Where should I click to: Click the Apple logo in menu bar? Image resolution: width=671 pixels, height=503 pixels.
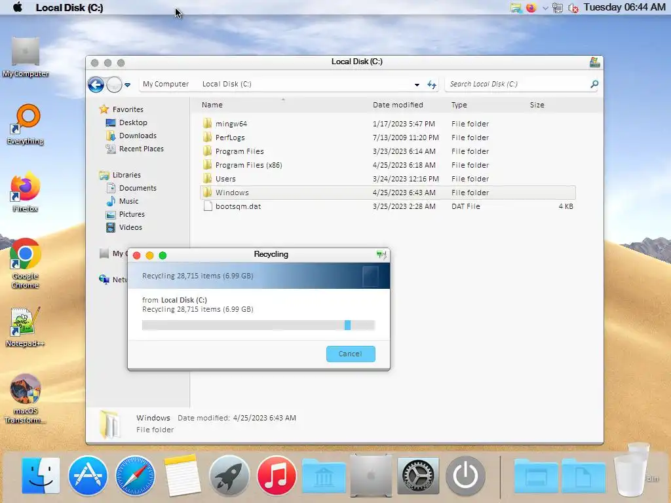[18, 7]
